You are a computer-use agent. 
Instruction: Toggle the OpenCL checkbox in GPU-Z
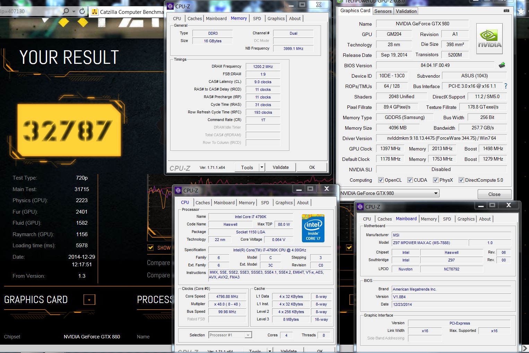(381, 180)
